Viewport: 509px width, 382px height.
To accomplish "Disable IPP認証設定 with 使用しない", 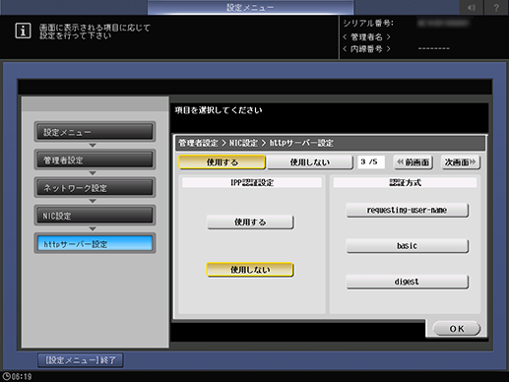I will point(250,270).
